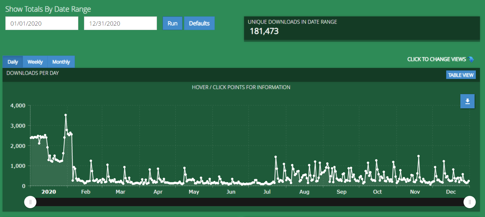Click the chart download arrow icon

(467, 101)
